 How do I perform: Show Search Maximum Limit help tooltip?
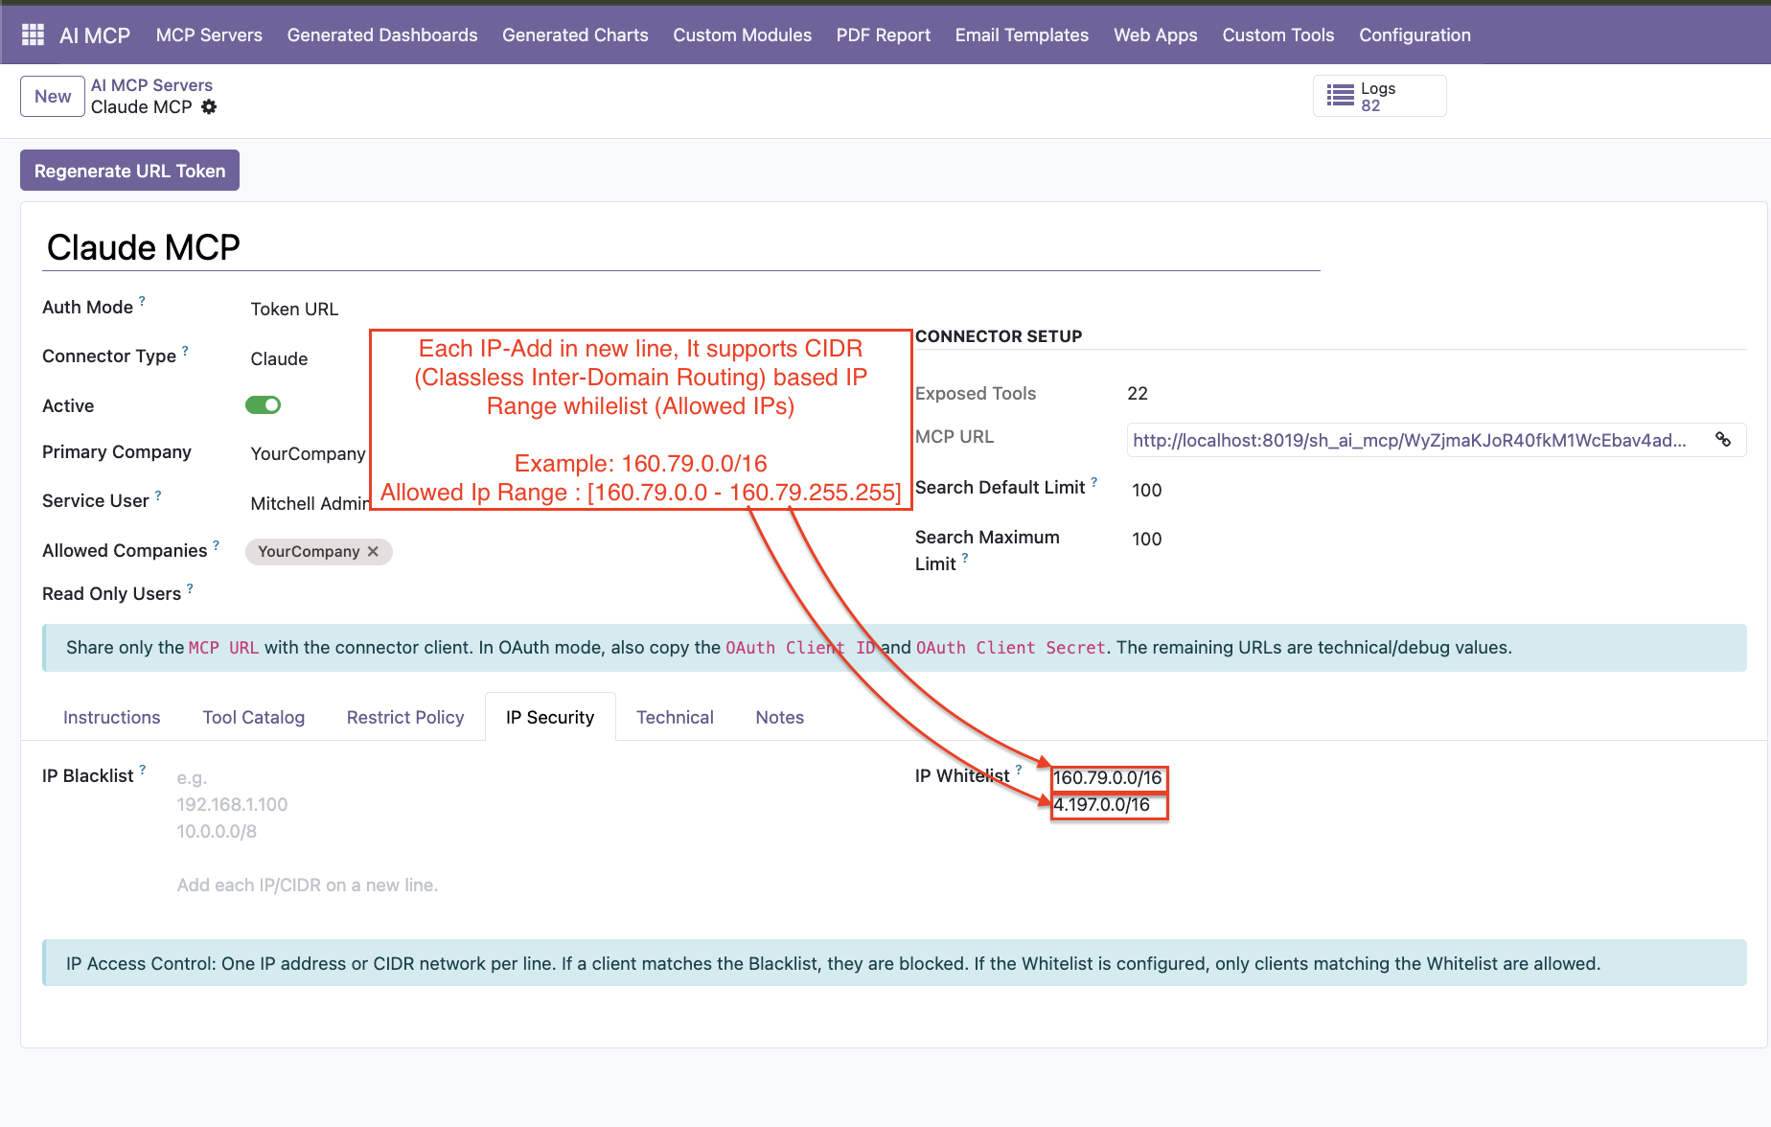click(x=965, y=558)
